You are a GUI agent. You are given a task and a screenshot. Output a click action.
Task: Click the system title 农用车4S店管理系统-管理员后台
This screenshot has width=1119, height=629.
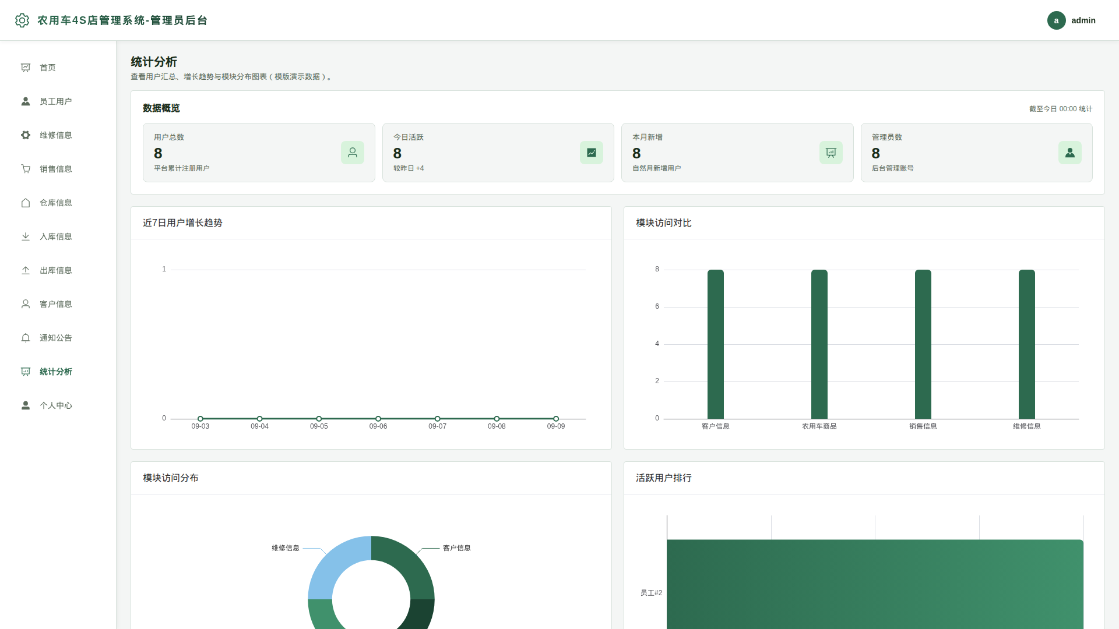click(x=122, y=20)
